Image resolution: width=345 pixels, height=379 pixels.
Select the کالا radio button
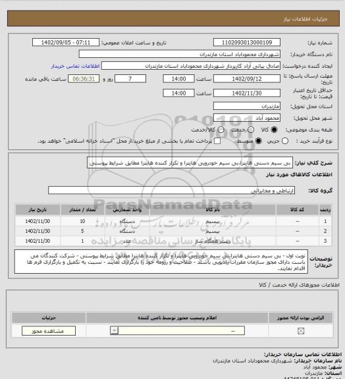click(x=274, y=130)
